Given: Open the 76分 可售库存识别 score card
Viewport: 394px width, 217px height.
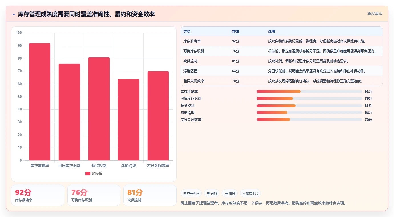Looking at the screenshot, I should point(94,195).
